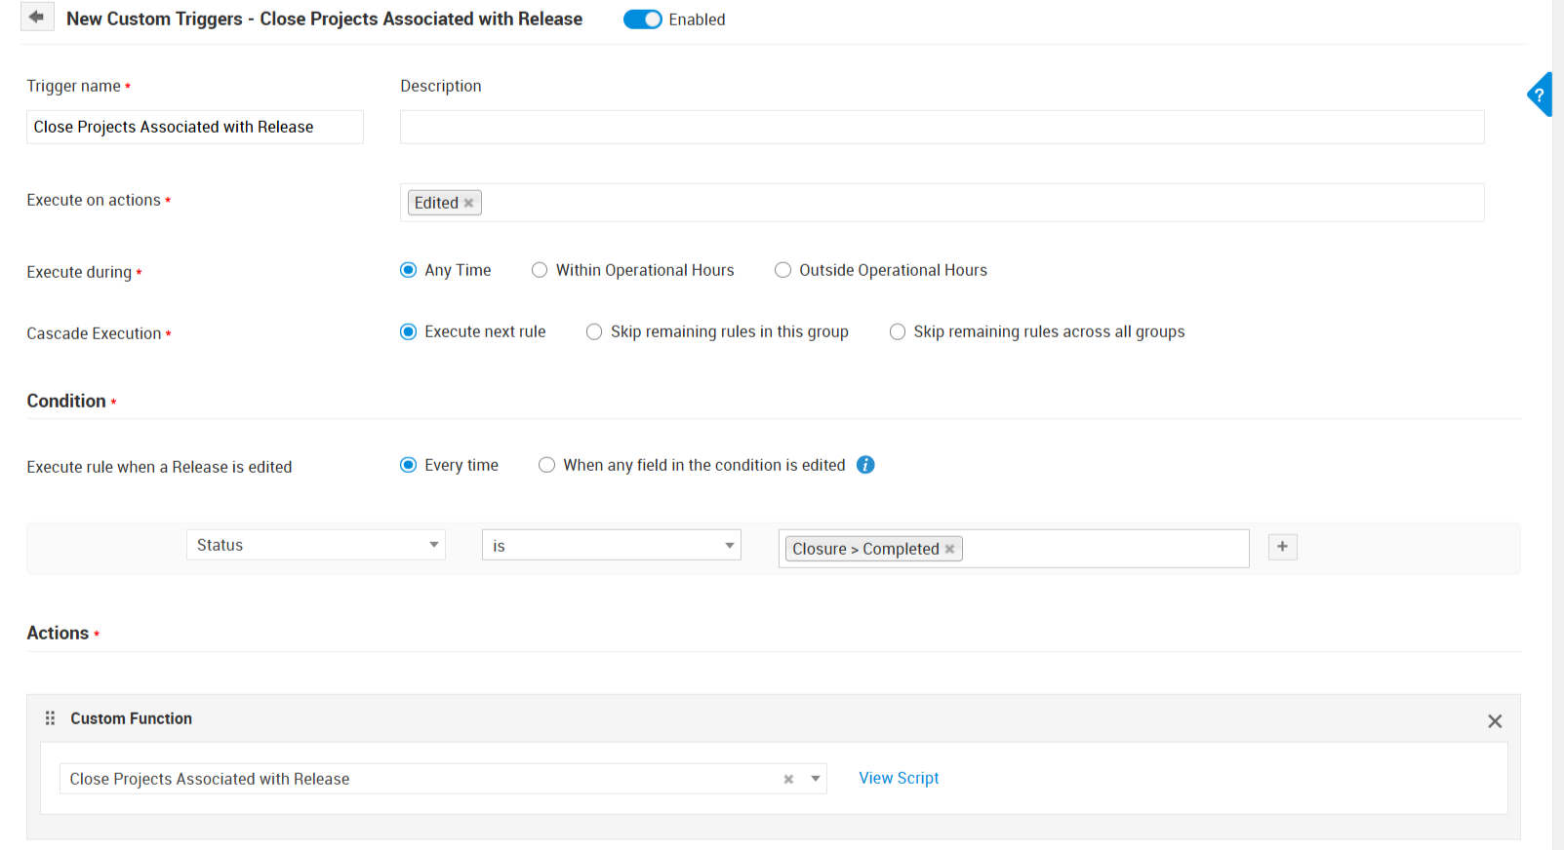Image resolution: width=1564 pixels, height=850 pixels.
Task: Open the blue help question-mark tab
Action: coord(1540,96)
